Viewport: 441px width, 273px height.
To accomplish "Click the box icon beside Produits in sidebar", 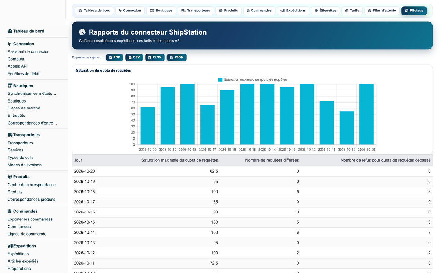I will (x=10, y=177).
